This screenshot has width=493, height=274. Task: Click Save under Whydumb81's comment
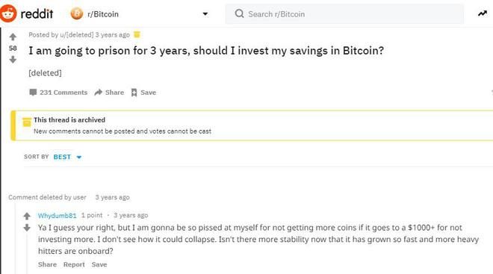point(99,264)
